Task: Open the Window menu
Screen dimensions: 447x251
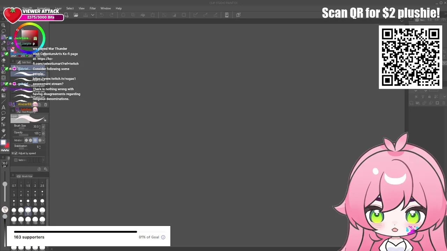Action: 105,8
